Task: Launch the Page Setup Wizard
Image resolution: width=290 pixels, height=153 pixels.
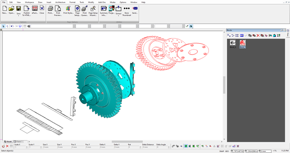Action: 93,11
